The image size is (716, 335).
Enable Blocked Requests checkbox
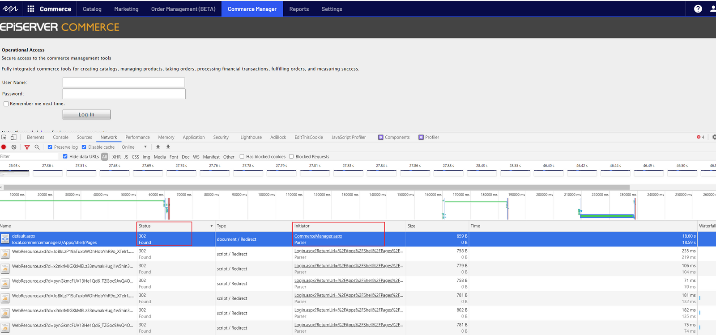291,156
